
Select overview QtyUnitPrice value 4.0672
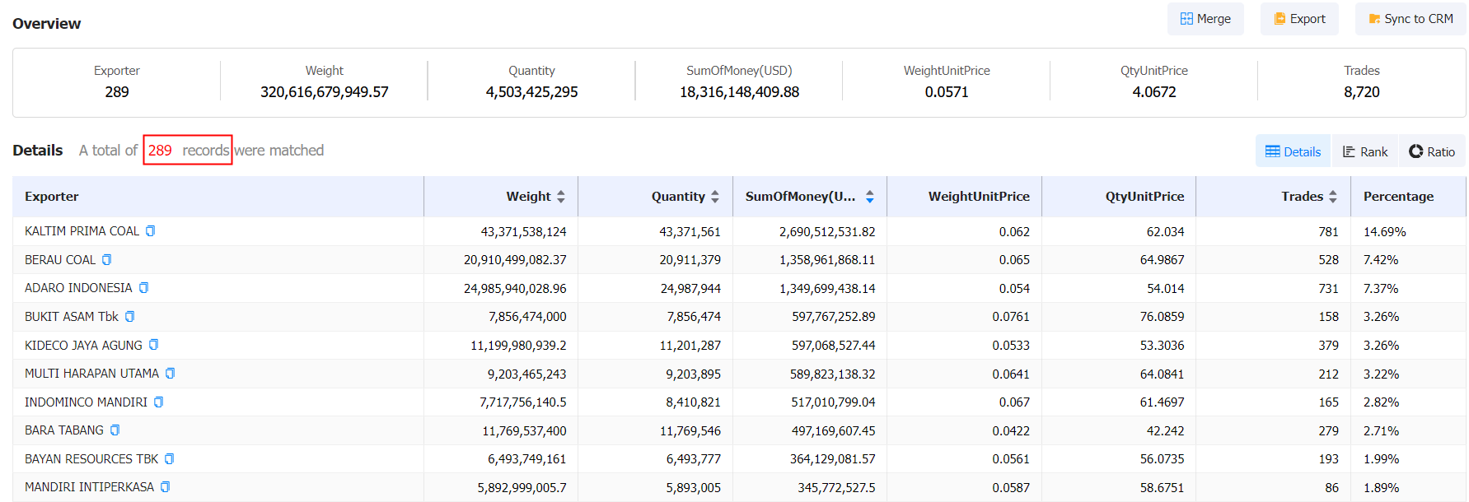point(1154,92)
